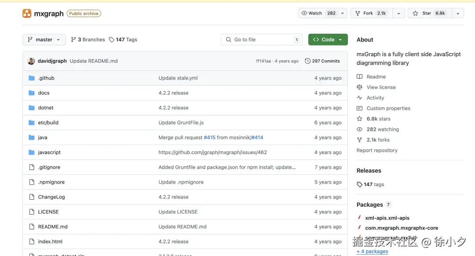Click the docs folder icon
This screenshot has height=256, width=475.
[x=32, y=93]
